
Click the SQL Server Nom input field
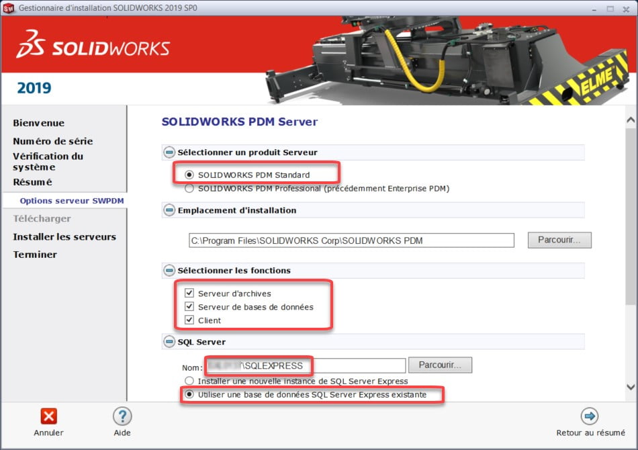point(305,365)
